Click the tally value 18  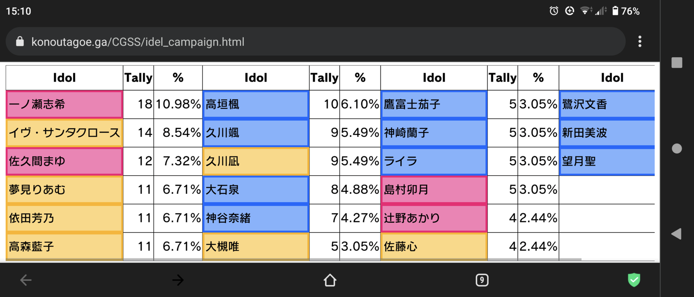138,104
